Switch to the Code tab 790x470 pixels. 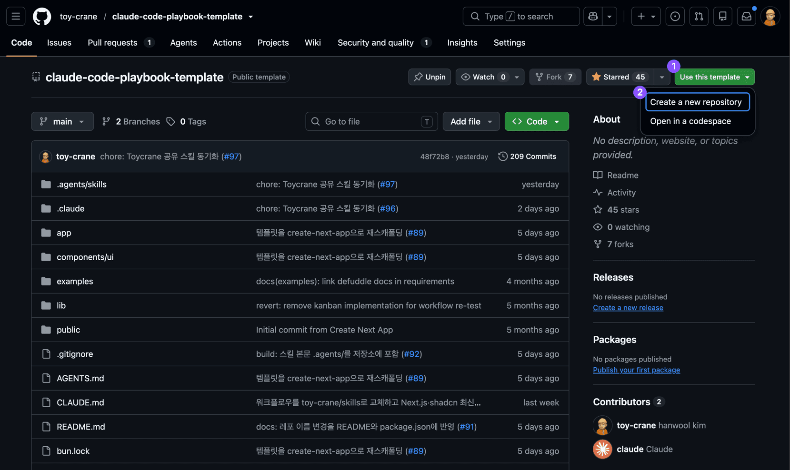pyautogui.click(x=21, y=42)
